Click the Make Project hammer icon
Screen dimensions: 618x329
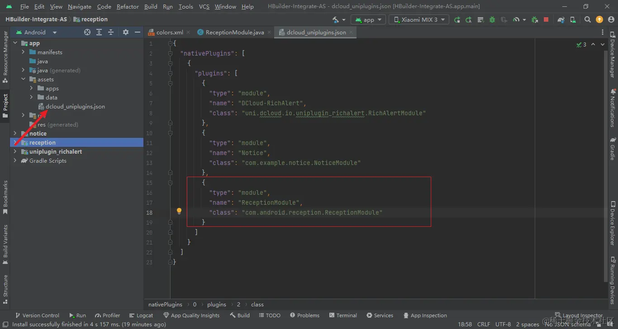click(x=335, y=19)
